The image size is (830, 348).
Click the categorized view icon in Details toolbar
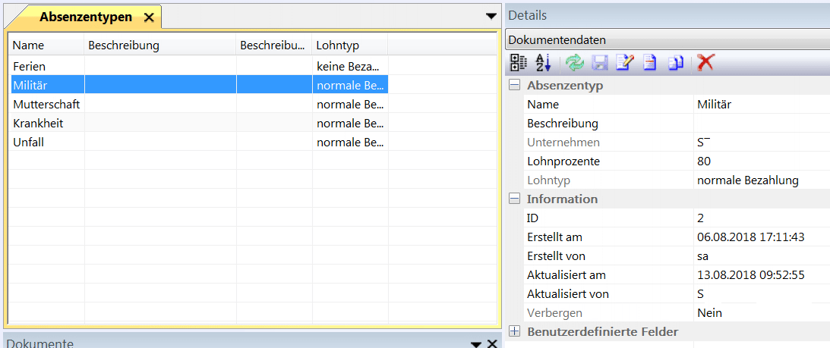[x=518, y=63]
